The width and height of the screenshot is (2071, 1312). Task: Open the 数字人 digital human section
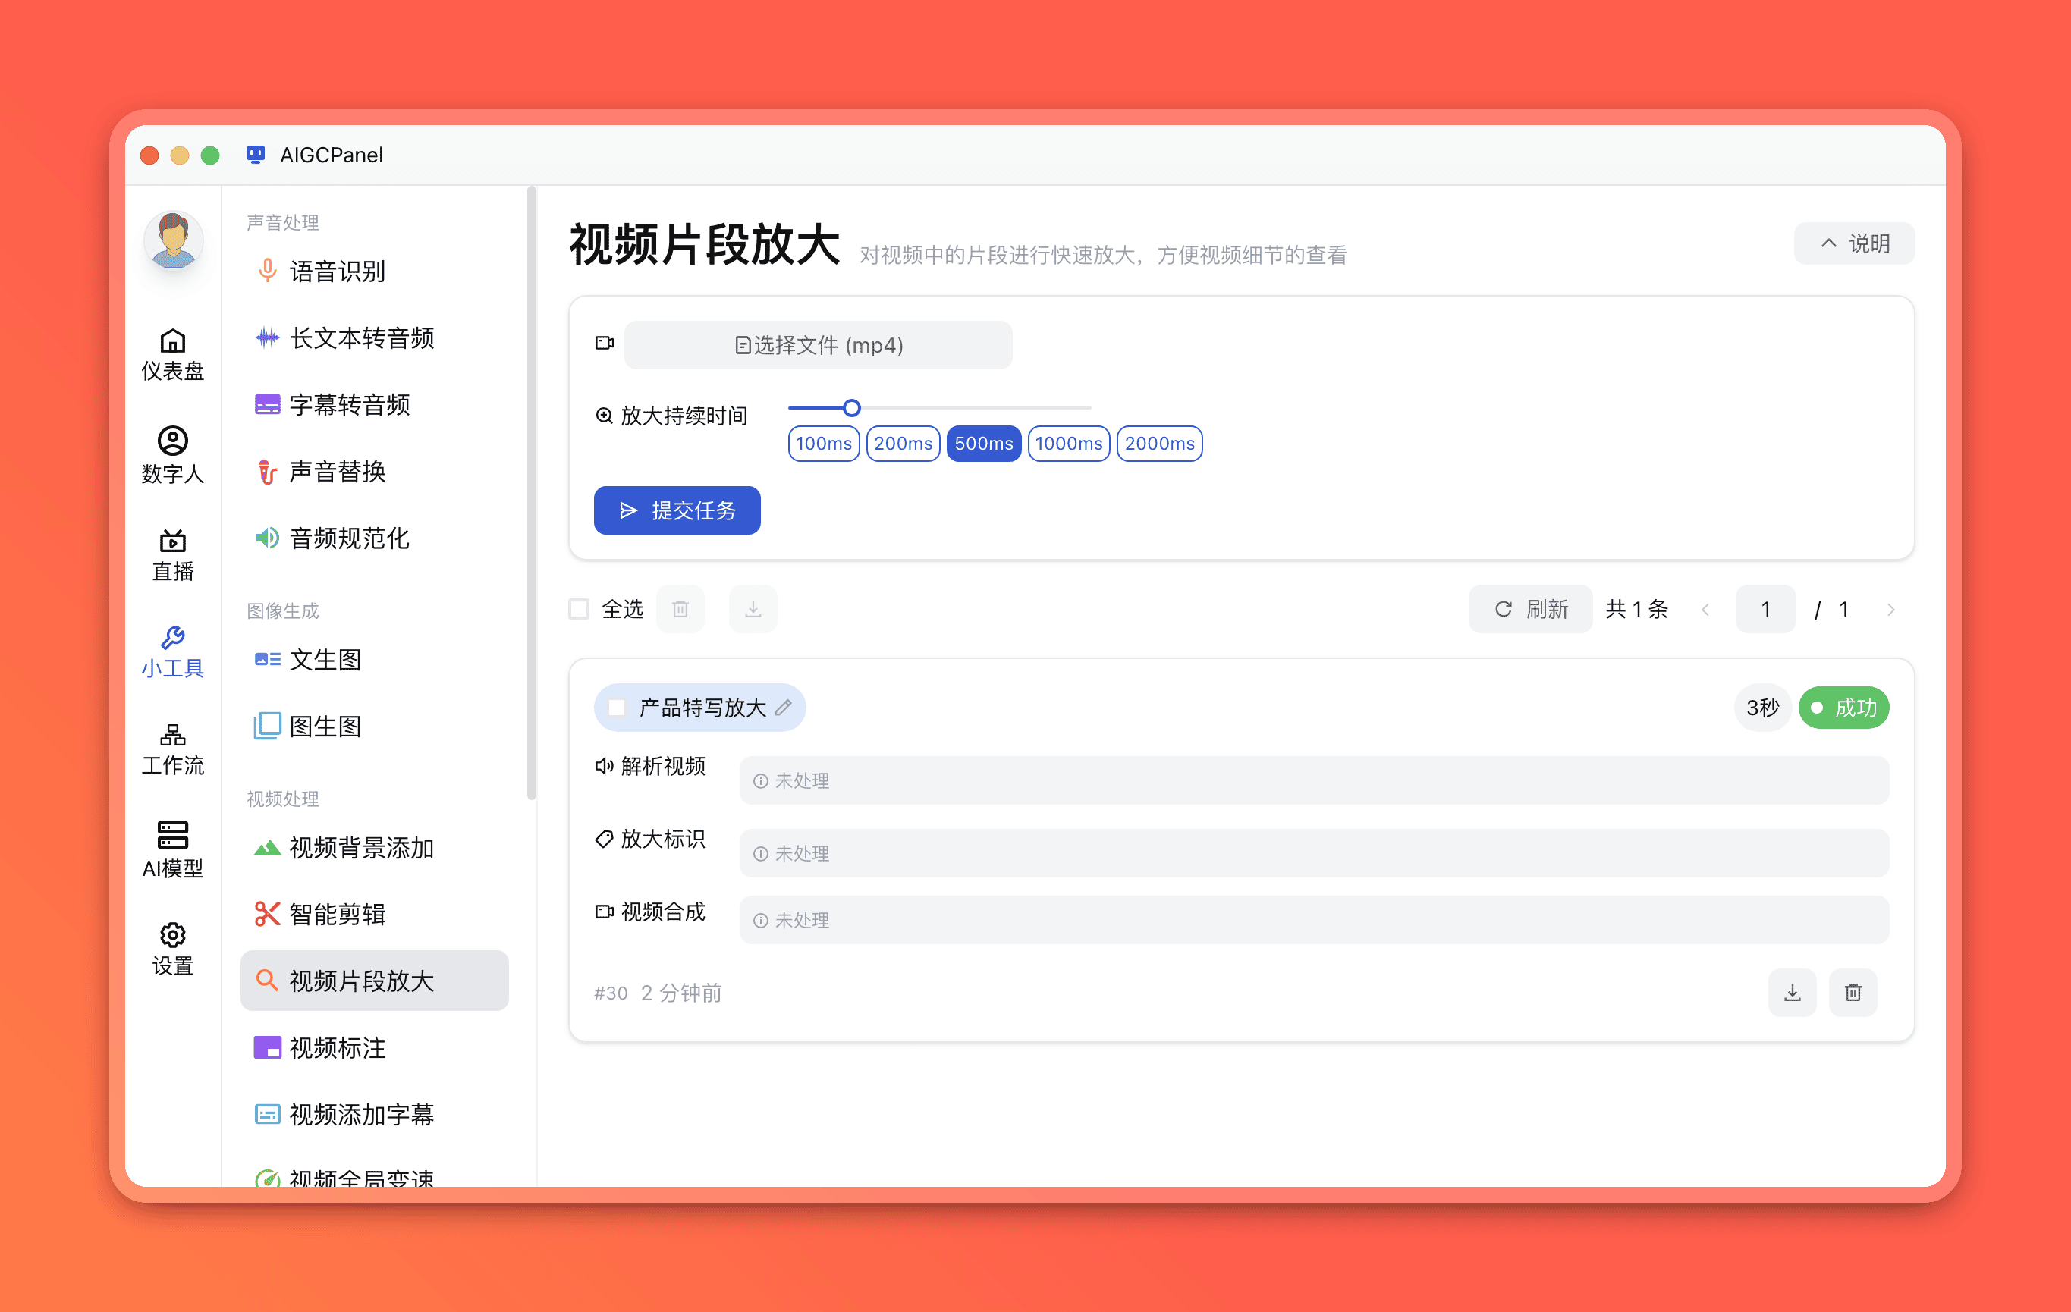[172, 456]
